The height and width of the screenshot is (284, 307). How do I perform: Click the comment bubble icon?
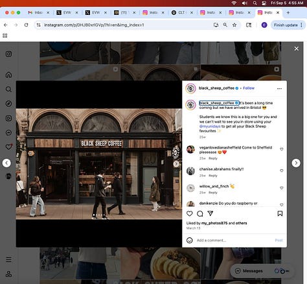(200, 213)
